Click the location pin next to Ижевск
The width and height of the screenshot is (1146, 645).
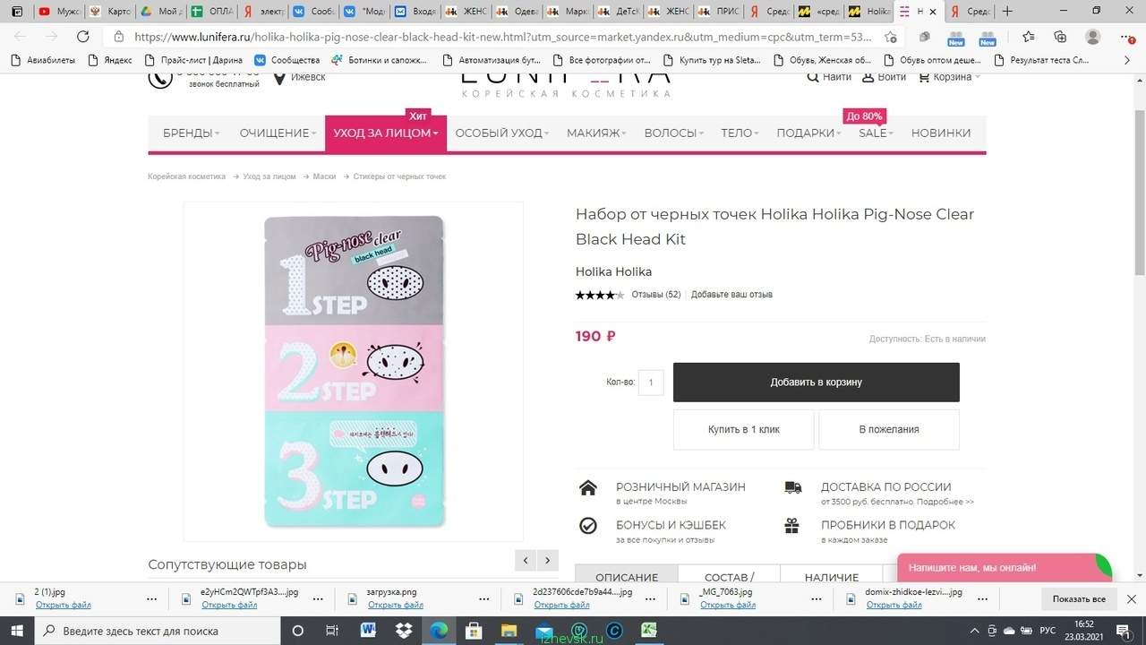tap(280, 77)
